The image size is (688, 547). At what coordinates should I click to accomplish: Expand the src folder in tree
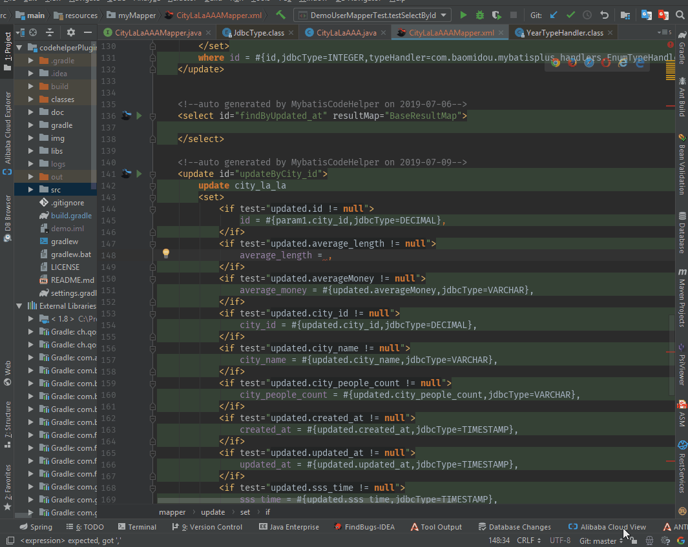(30, 190)
